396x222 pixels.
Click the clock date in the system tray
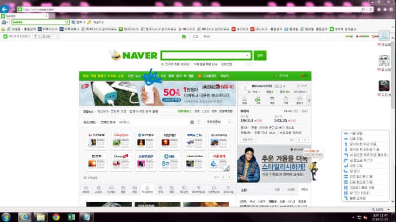(x=379, y=219)
